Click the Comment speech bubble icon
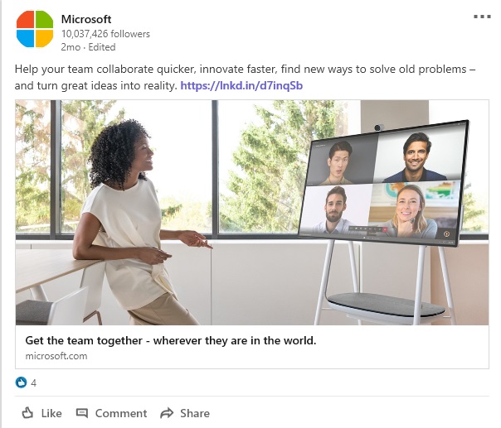This screenshot has width=501, height=428. point(82,413)
